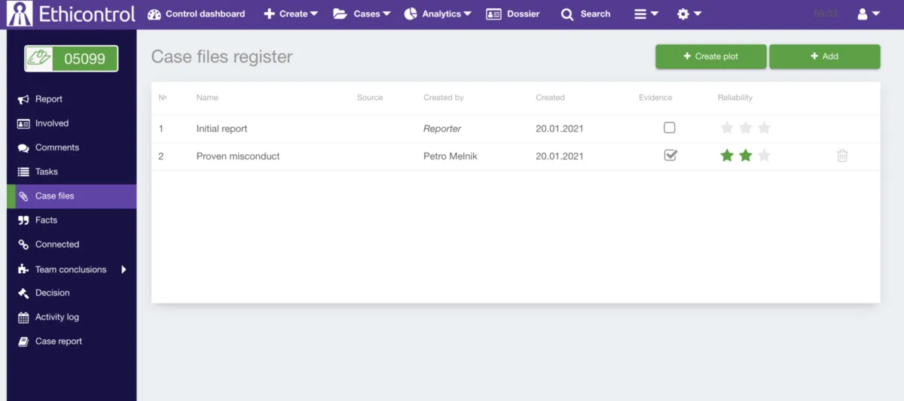The width and height of the screenshot is (904, 401).
Task: Open the Control dashboard gauge icon
Action: point(154,14)
